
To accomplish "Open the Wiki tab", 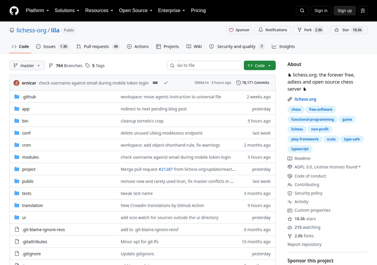I will 194,46.
